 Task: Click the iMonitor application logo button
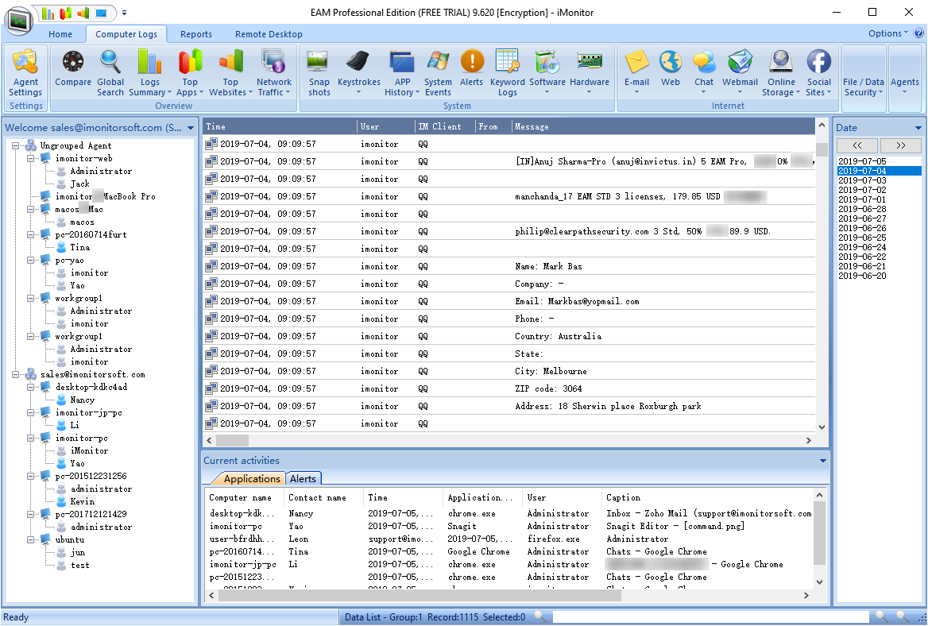click(18, 21)
